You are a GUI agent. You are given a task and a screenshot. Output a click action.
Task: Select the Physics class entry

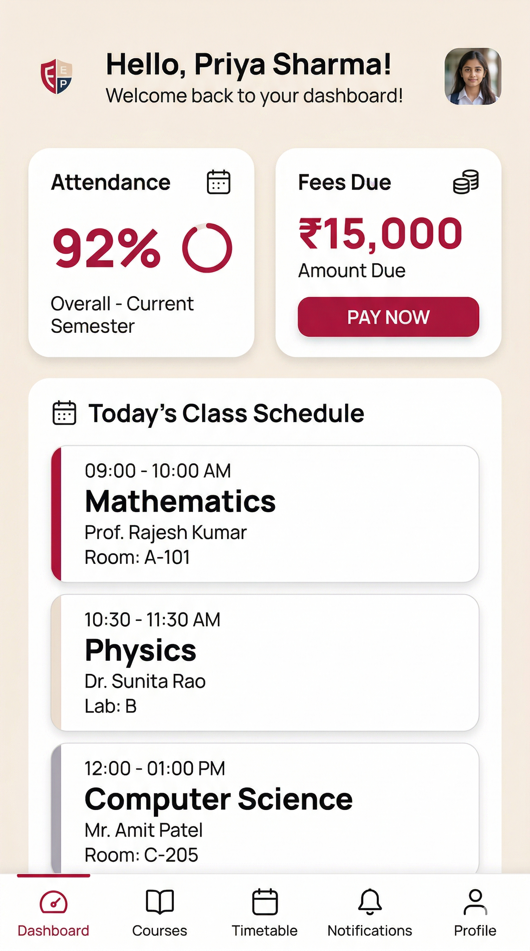[x=265, y=662]
